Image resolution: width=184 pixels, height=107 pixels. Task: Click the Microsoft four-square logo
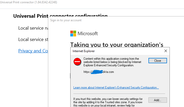pos(73,33)
